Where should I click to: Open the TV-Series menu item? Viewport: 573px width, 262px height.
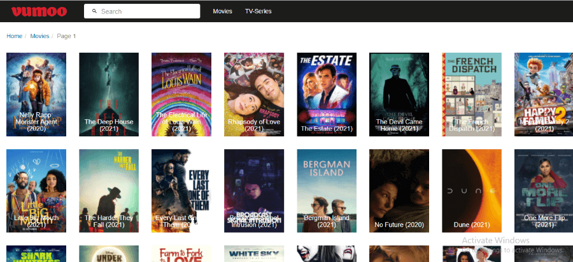tap(258, 11)
